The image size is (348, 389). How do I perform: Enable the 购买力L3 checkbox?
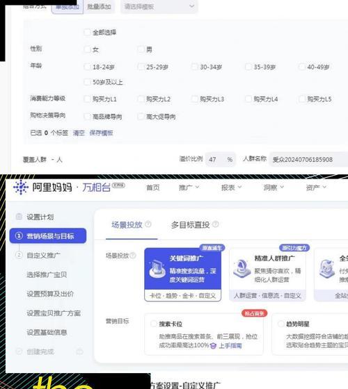(194, 99)
